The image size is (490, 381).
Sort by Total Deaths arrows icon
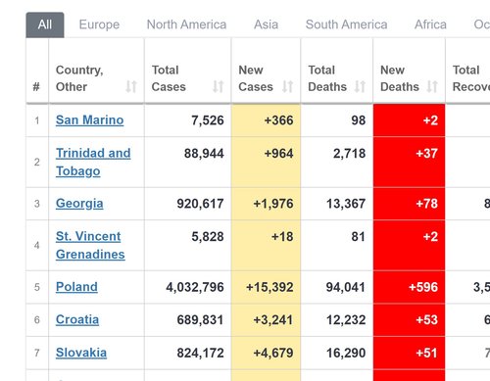(x=360, y=86)
